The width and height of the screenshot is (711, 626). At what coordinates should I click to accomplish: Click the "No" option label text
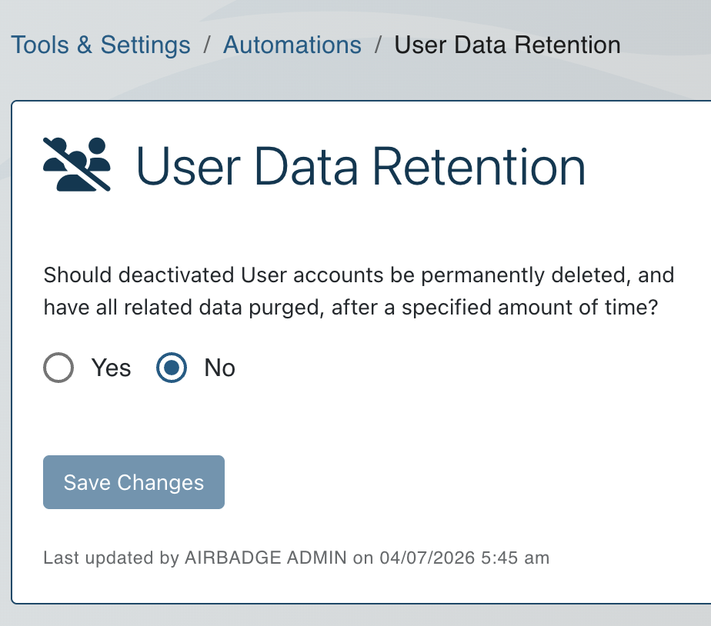(219, 368)
